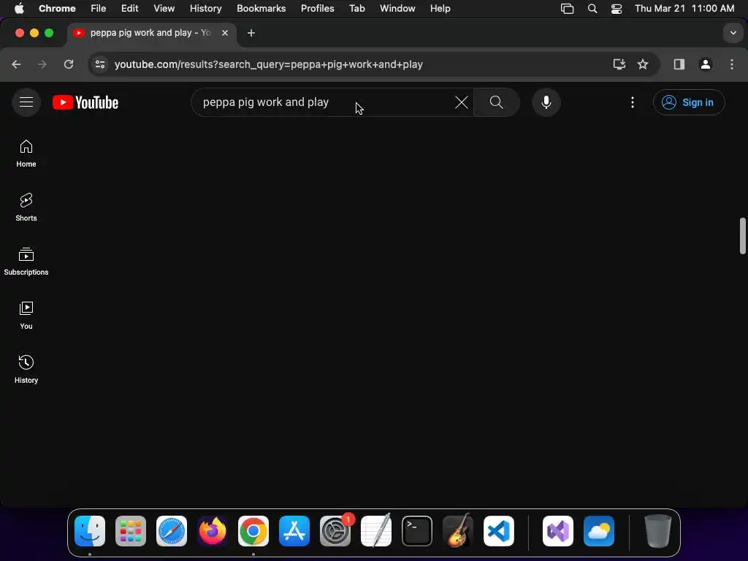Click the date and time in menu bar
Screen dimensions: 748x561
click(684, 8)
